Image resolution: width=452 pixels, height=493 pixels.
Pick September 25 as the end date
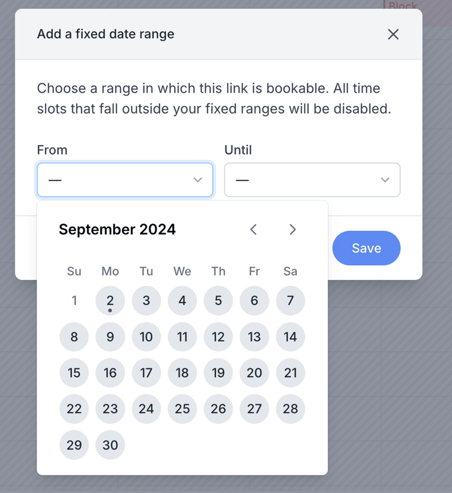pos(182,409)
